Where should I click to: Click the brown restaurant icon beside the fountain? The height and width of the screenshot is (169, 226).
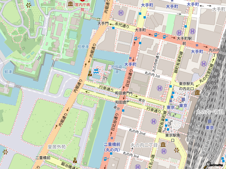90,73
